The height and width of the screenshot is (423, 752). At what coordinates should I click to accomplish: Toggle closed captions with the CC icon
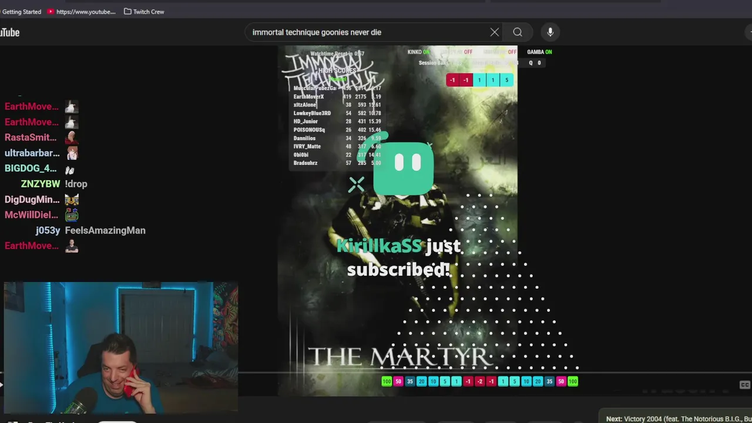tap(744, 385)
